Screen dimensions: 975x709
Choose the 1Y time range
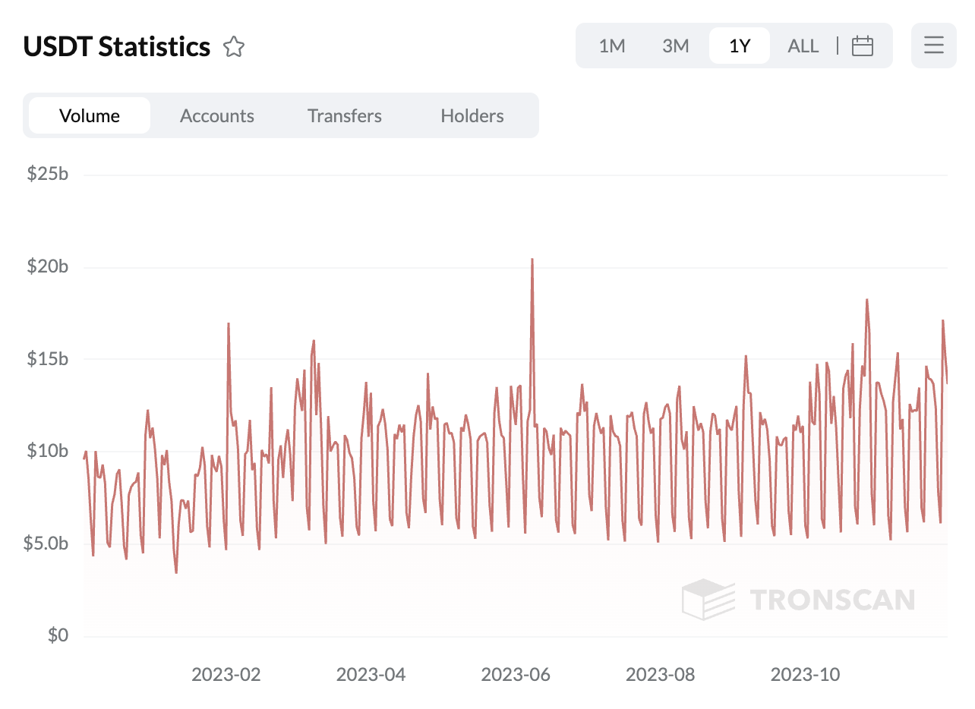point(739,46)
